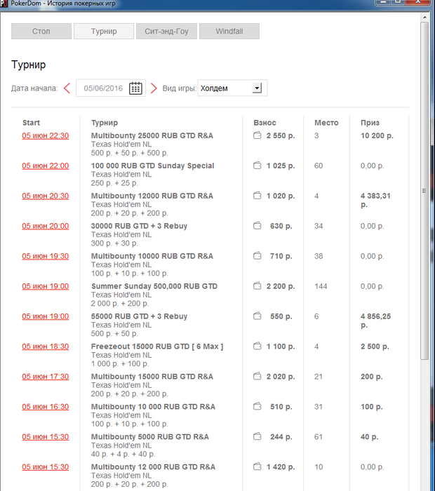The image size is (435, 491).
Task: Click wallet icon next to 1 020 р.
Action: [x=257, y=196]
